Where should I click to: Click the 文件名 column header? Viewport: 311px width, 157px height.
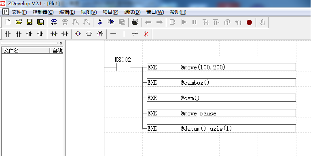click(x=25, y=50)
